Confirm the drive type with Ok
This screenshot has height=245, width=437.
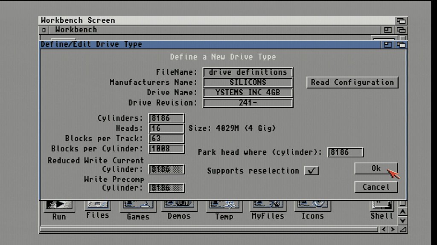(x=376, y=168)
